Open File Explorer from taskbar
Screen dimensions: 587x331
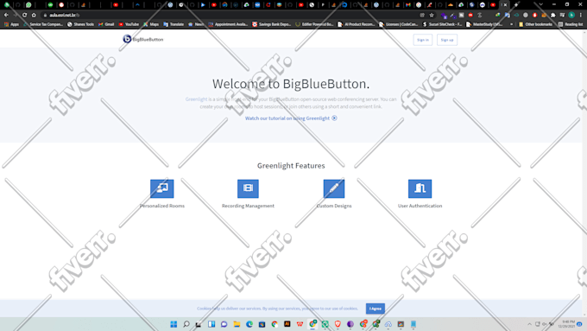click(x=237, y=324)
